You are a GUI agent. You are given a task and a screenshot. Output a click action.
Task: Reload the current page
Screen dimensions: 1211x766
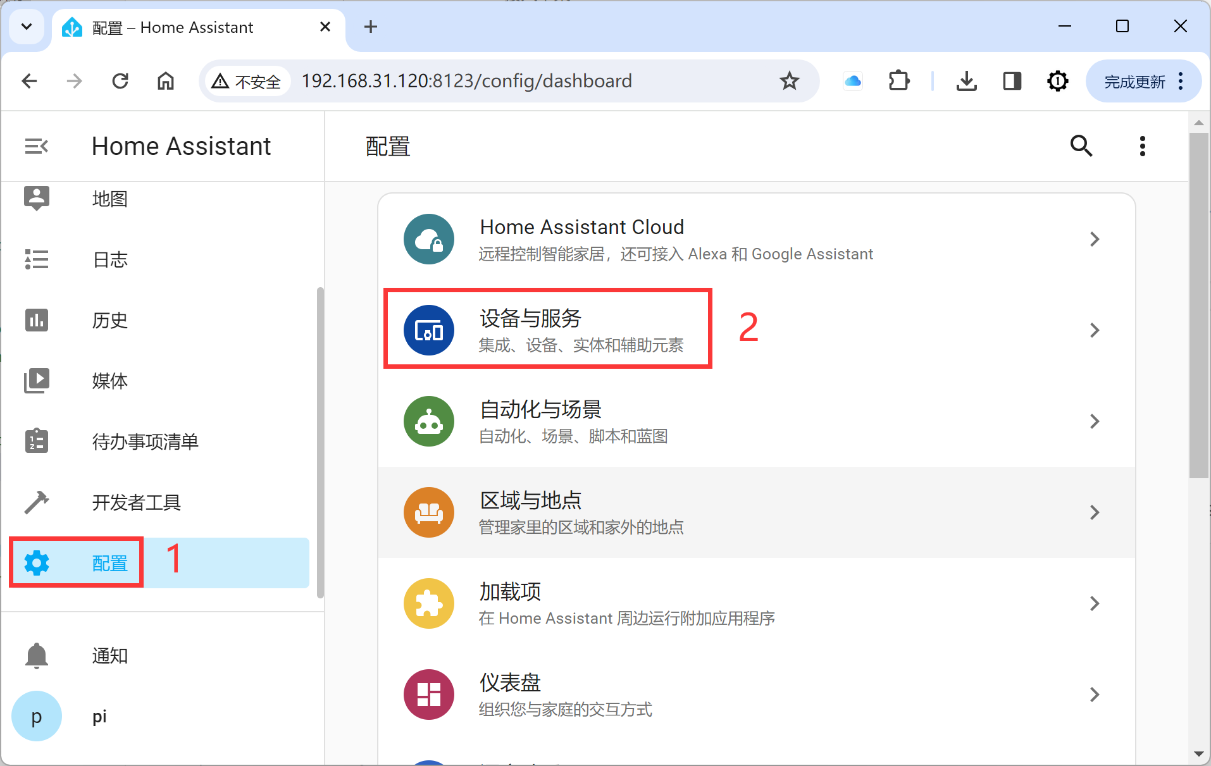pyautogui.click(x=120, y=81)
